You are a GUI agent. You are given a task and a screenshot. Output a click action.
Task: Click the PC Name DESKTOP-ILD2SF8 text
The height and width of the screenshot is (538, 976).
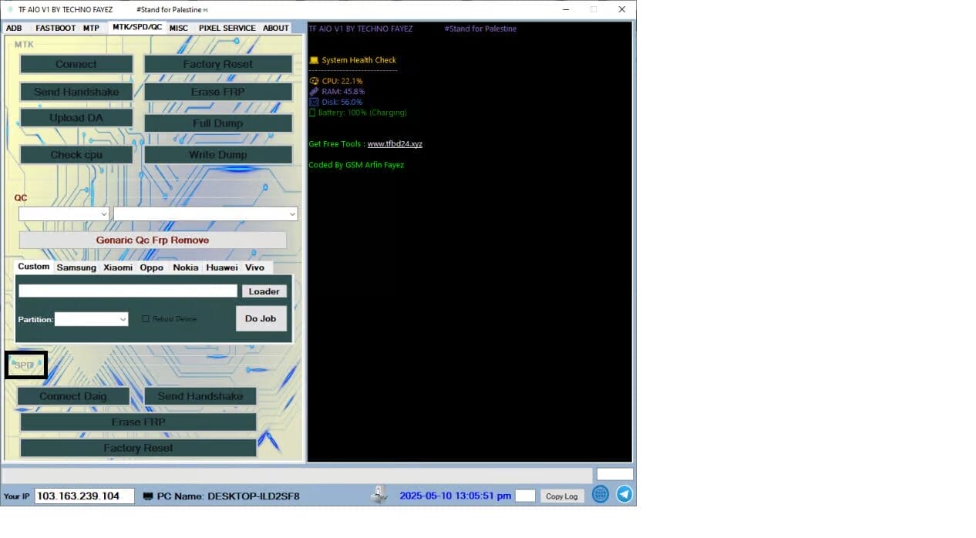point(228,496)
